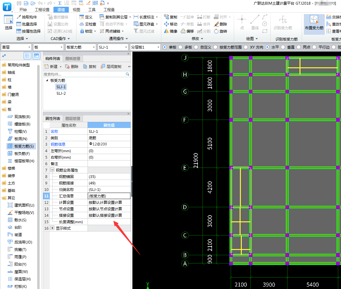Select the 两点 two-point radio option
This screenshot has height=289, width=341.
coord(299,47)
